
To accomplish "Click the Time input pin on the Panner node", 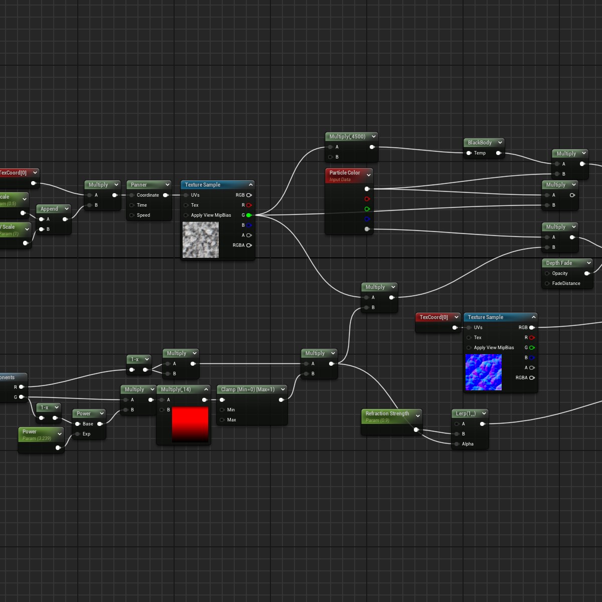I will click(x=132, y=205).
